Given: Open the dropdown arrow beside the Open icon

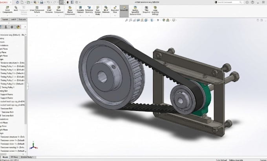Looking at the screenshot, I should 31,2.
